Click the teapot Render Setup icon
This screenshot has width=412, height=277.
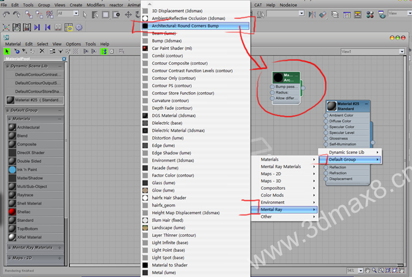382,14
